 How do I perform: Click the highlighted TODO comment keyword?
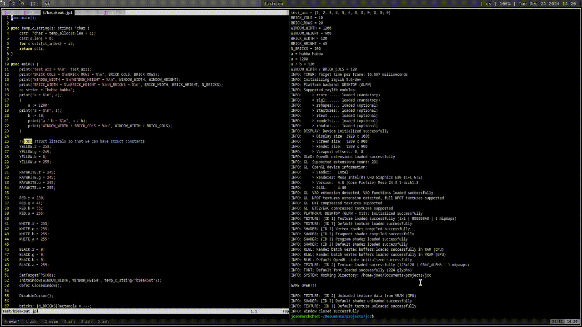click(28, 141)
